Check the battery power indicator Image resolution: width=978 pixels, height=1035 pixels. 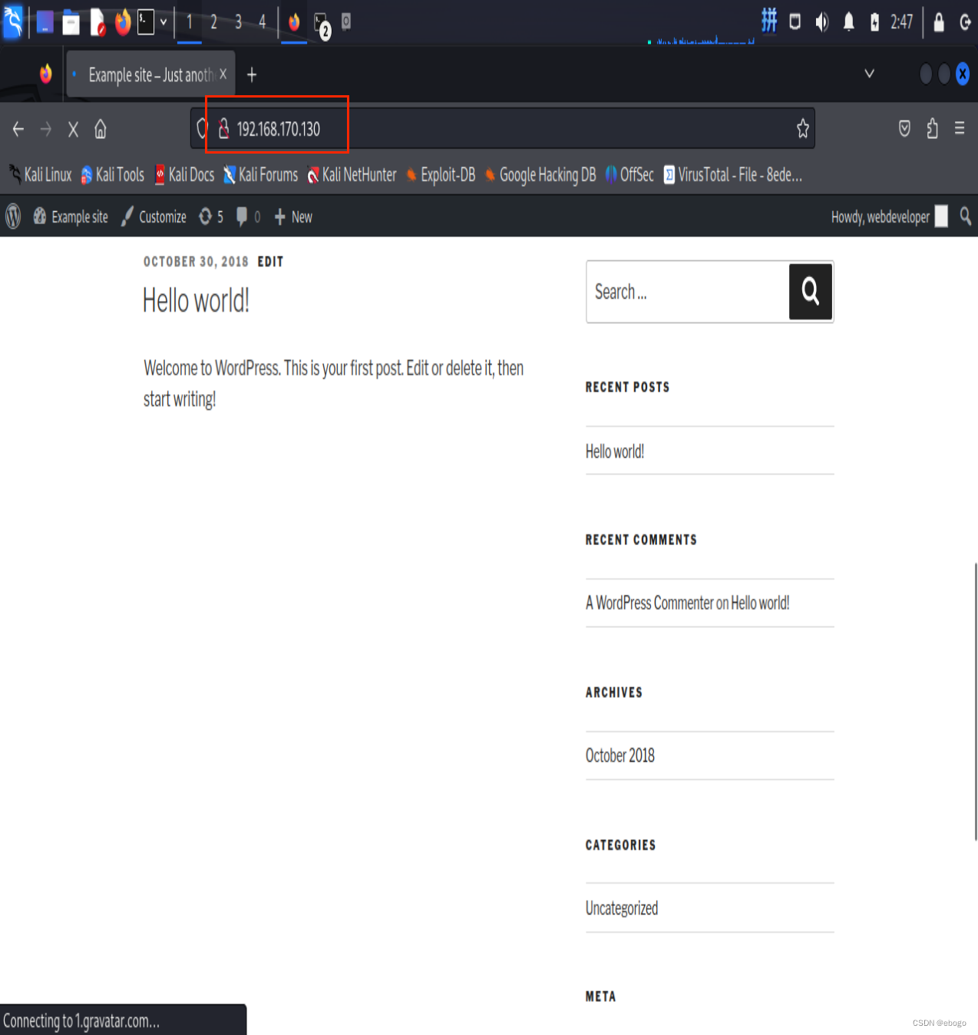click(874, 21)
